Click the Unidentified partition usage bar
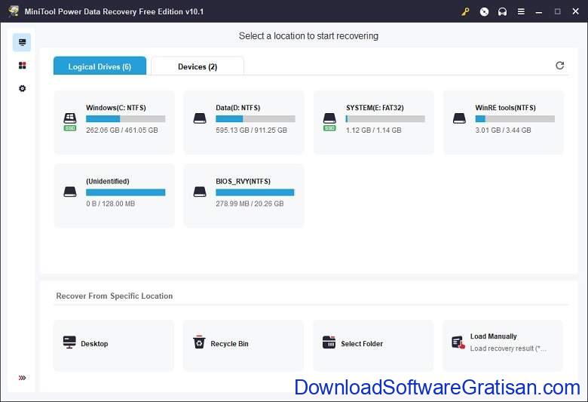Image resolution: width=588 pixels, height=402 pixels. pos(126,192)
